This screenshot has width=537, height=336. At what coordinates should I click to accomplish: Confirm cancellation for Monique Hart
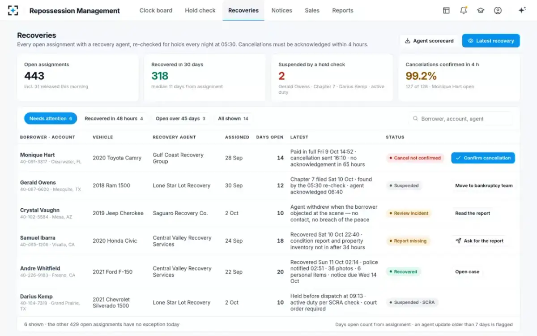tap(483, 158)
